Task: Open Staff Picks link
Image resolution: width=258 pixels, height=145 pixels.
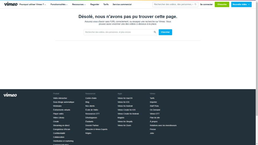Action: [x=154, y=106]
